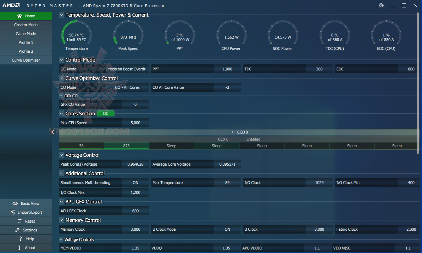Click the Home house icon
Screen dimensions: 422x253
tap(20, 16)
